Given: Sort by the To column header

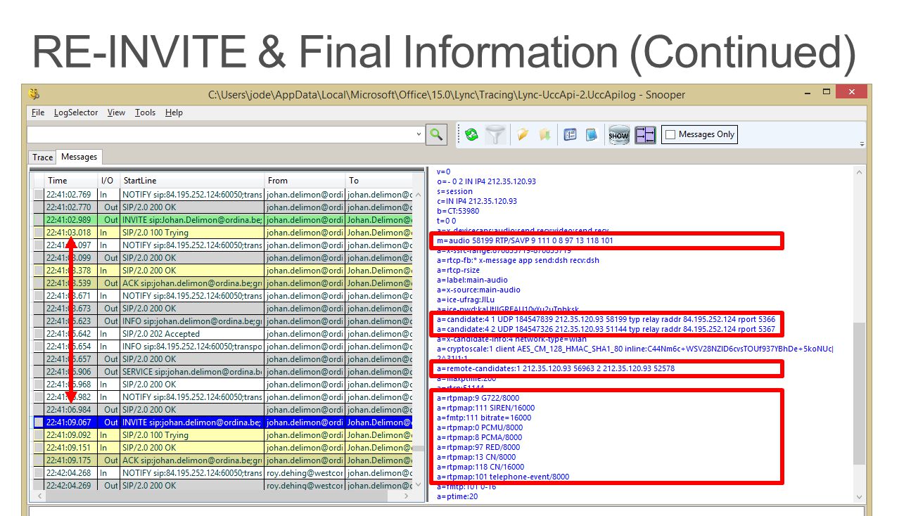Looking at the screenshot, I should (380, 181).
